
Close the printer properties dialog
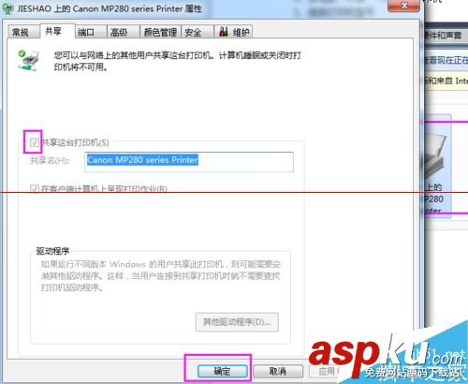tap(403, 6)
